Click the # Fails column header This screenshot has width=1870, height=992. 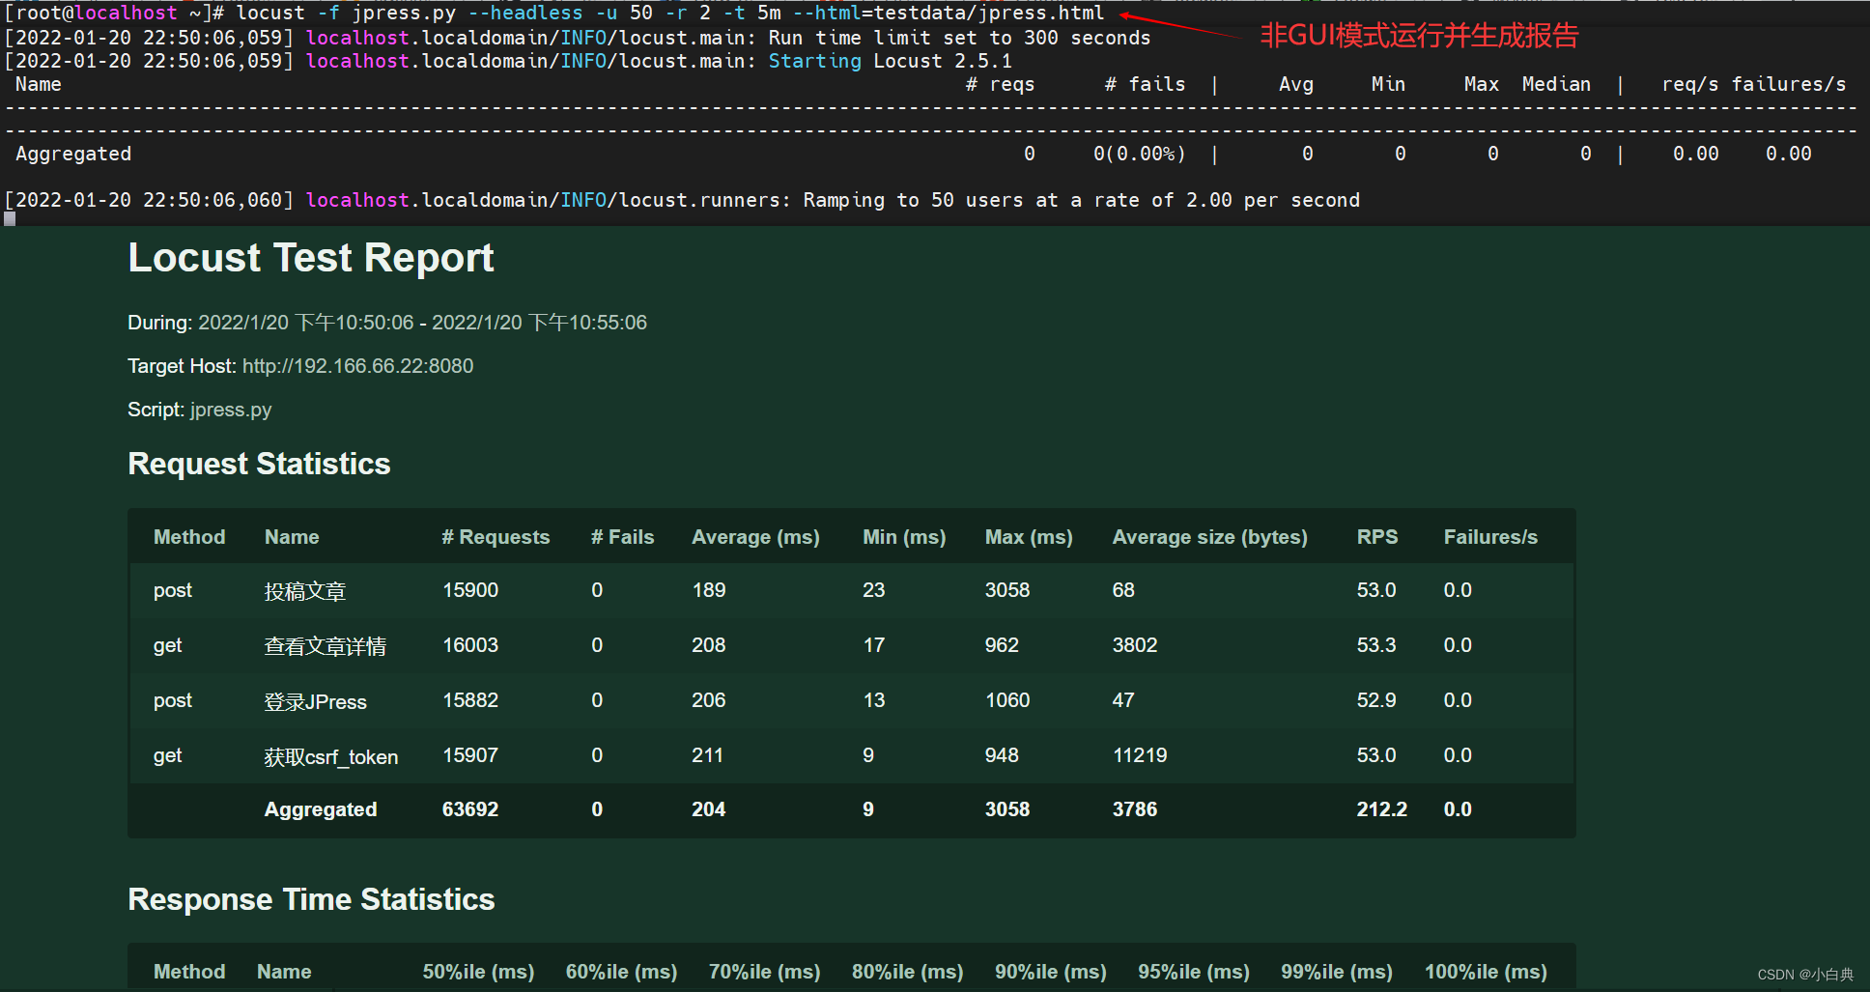click(622, 537)
